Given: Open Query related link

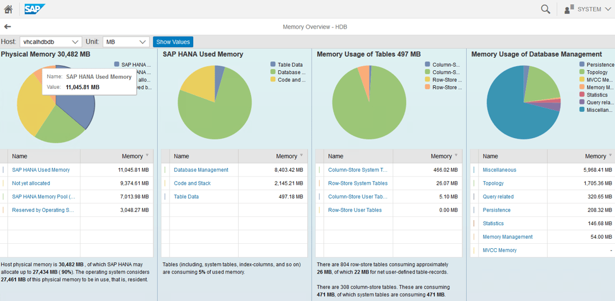Looking at the screenshot, I should pyautogui.click(x=498, y=197).
